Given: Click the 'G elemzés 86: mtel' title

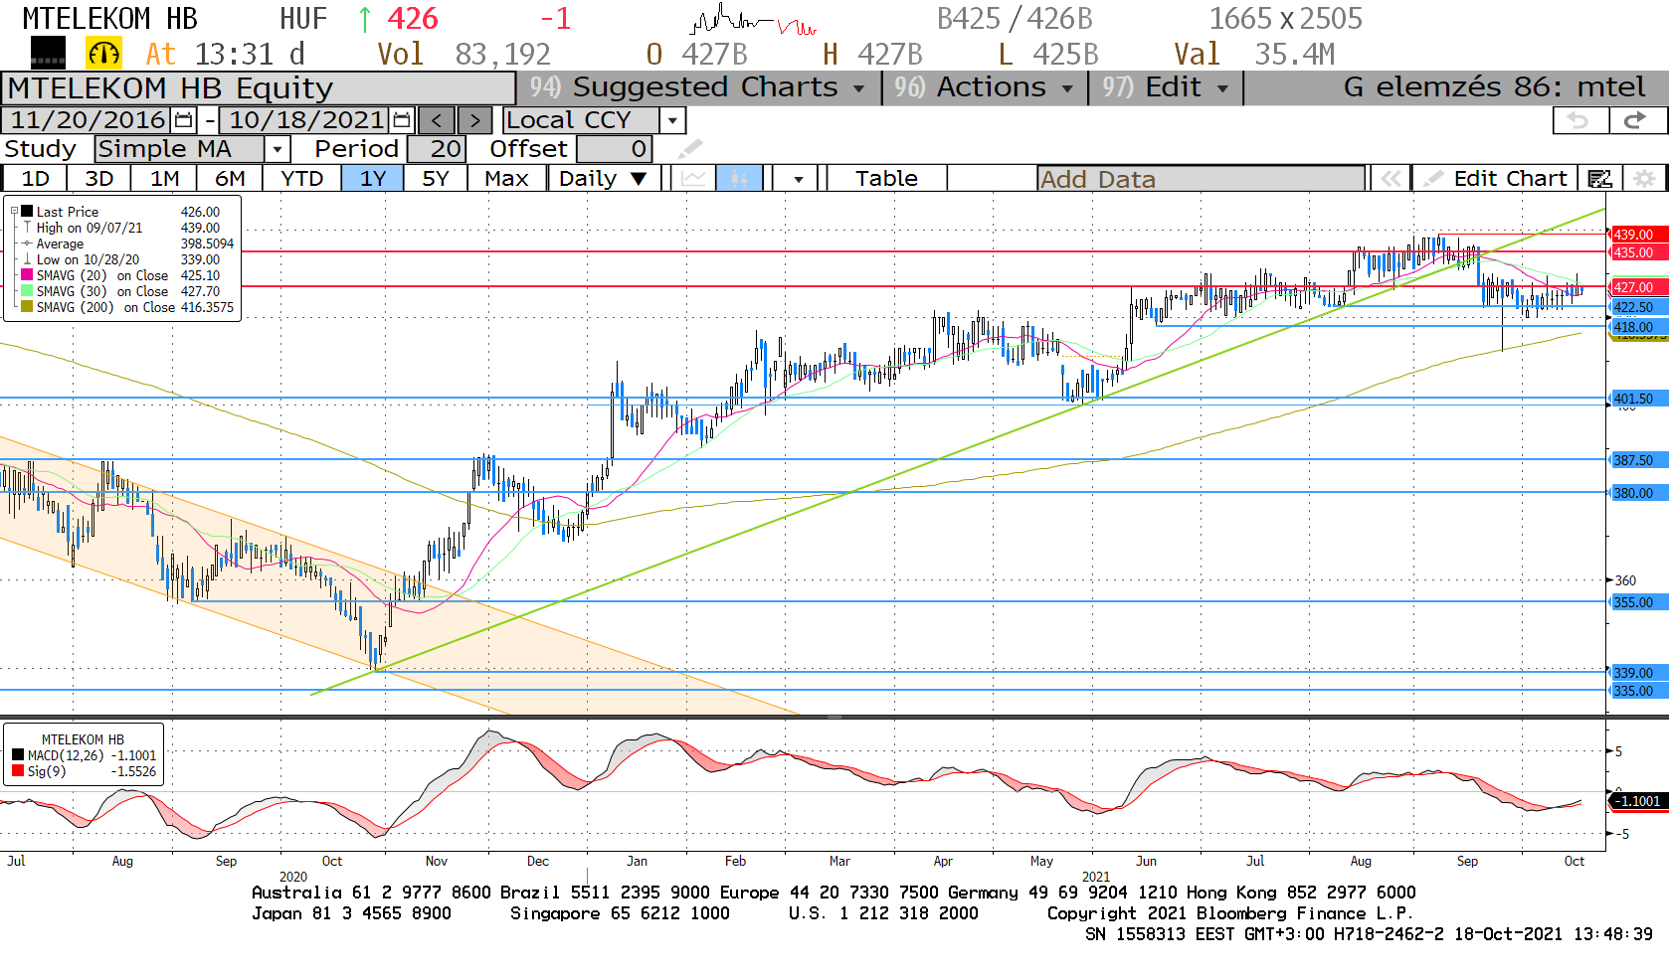Looking at the screenshot, I should click(1494, 87).
